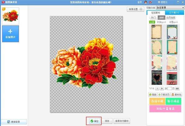The width and height of the screenshot is (185, 126).
Task: Click the green 每日精选 banner
Action: (173, 101)
